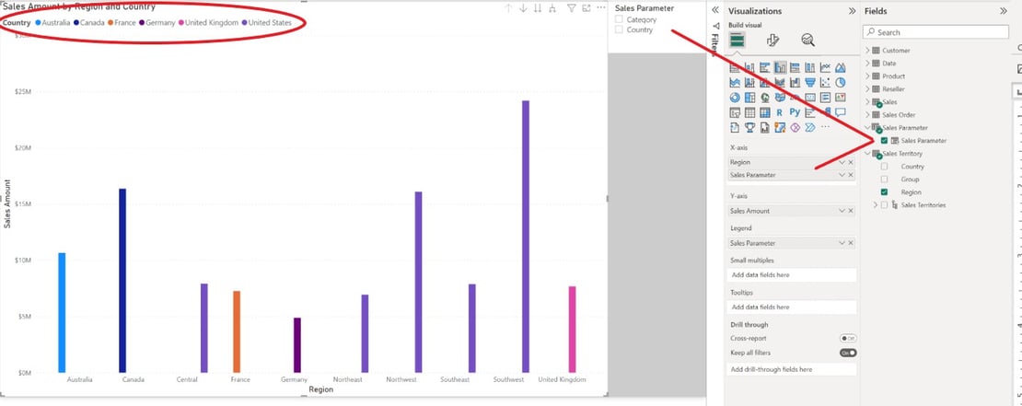Open dropdown for Sales Amount Y-axis field
This screenshot has width=1022, height=406.
842,211
